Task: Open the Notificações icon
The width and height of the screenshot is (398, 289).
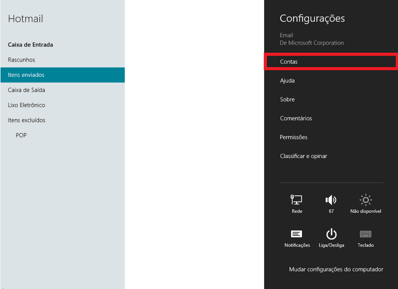Action: point(297,234)
